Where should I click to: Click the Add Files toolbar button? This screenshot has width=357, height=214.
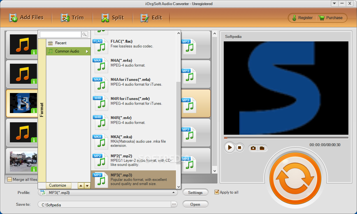(x=26, y=18)
